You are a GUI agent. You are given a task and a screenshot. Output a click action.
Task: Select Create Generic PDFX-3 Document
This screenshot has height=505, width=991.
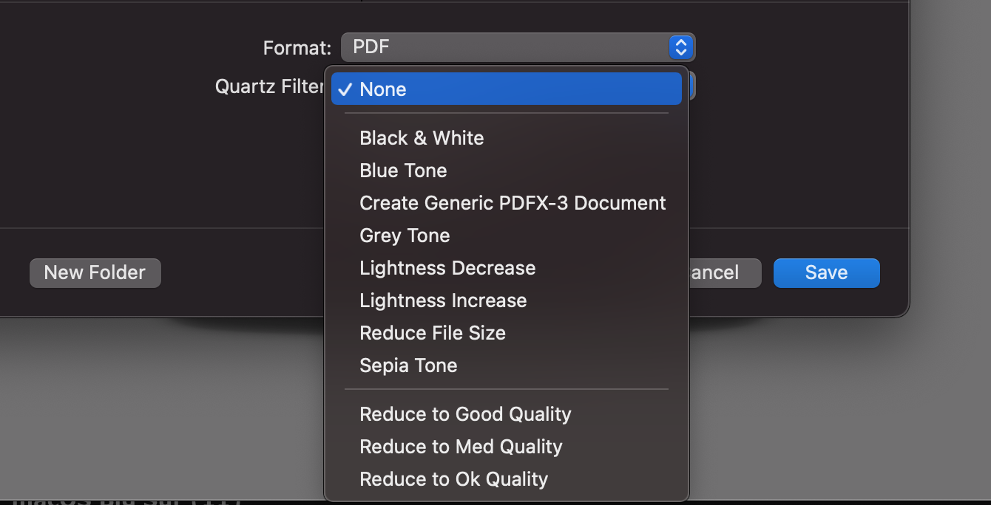point(513,203)
